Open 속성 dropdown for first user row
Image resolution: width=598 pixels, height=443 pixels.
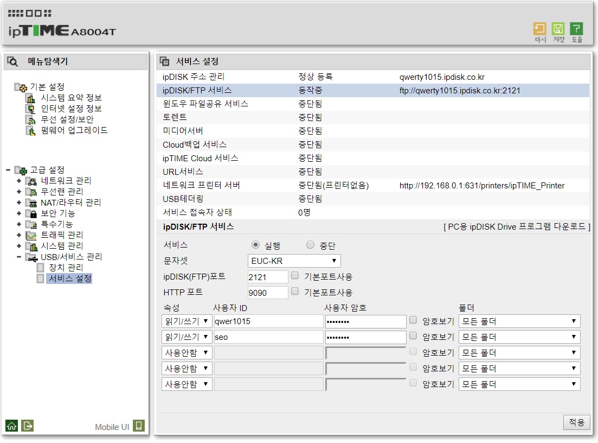(187, 321)
